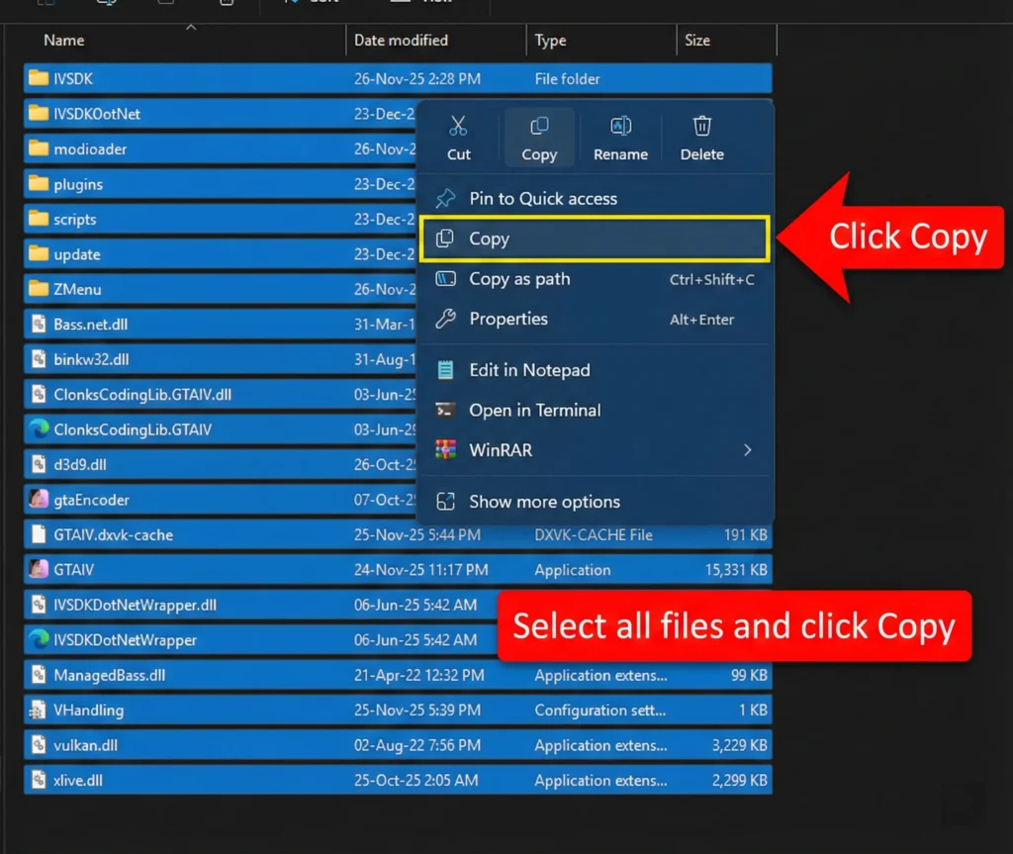Click the IVSDK folder icon
This screenshot has height=854, width=1013.
[39, 78]
